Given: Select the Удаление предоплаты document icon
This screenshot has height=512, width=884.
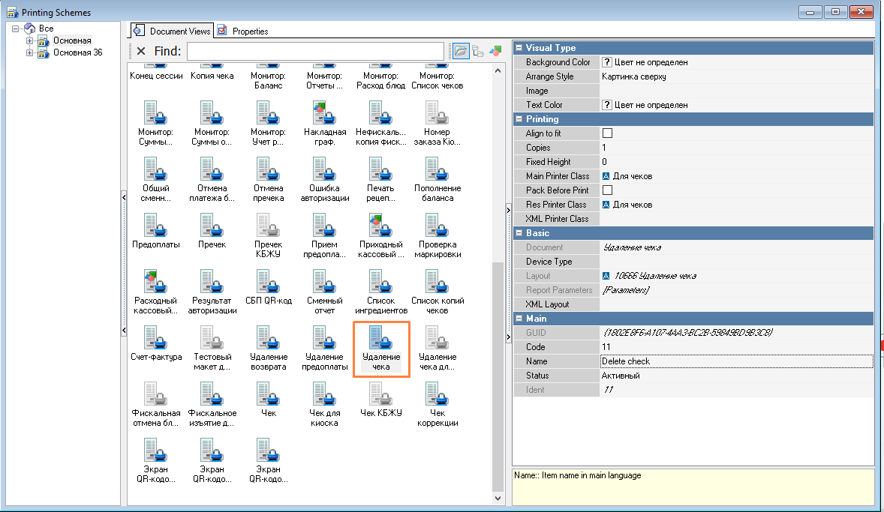Looking at the screenshot, I should pyautogui.click(x=325, y=337).
